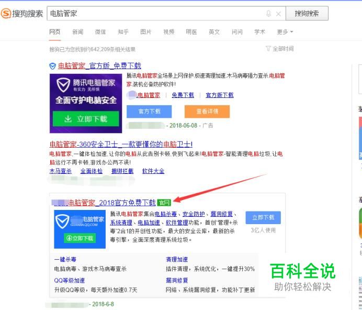The width and height of the screenshot is (362, 310).
Task: Open the 系统清理 inline link
Action: coord(121,223)
